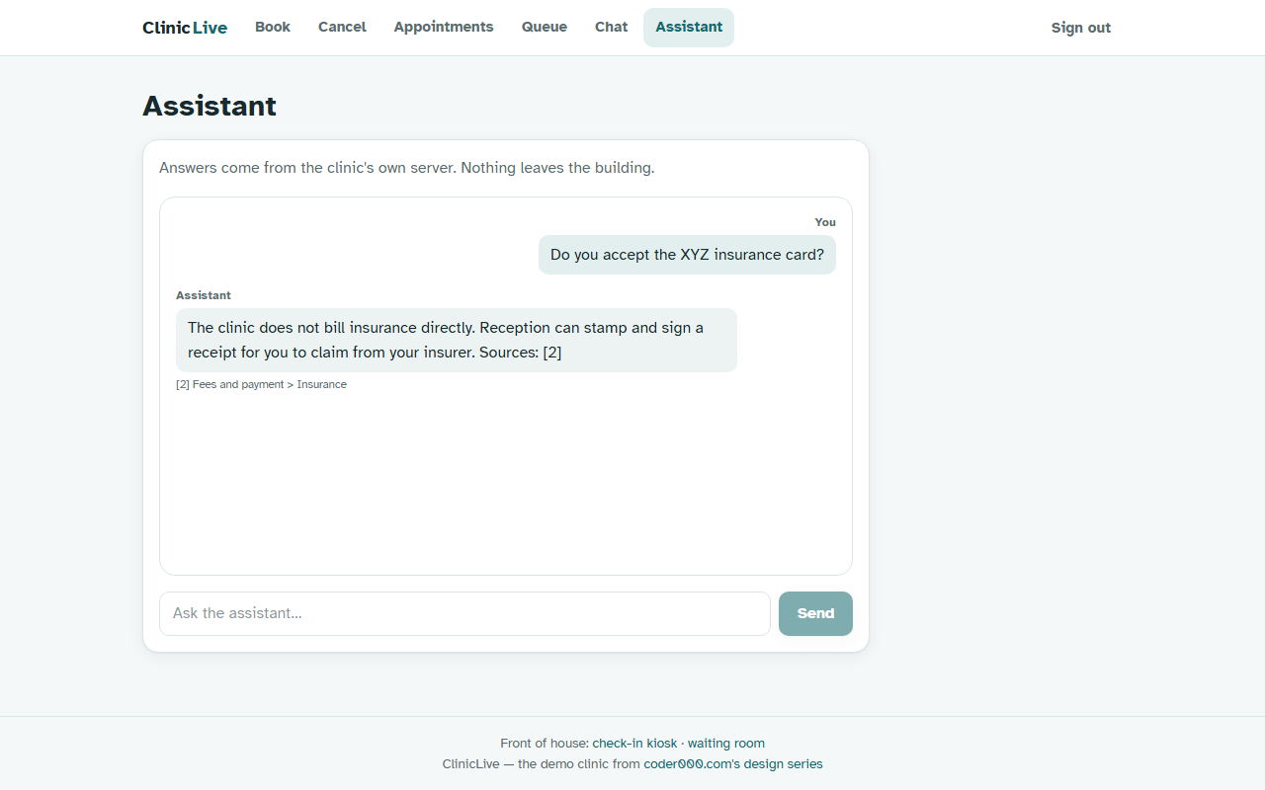Select the active Assistant tab
Image resolution: width=1265 pixels, height=790 pixels.
[x=689, y=27]
